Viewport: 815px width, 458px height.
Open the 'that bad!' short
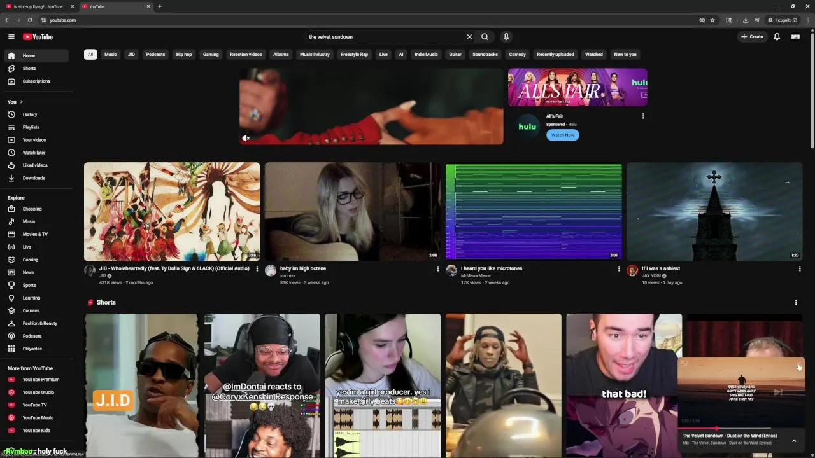[x=624, y=385]
